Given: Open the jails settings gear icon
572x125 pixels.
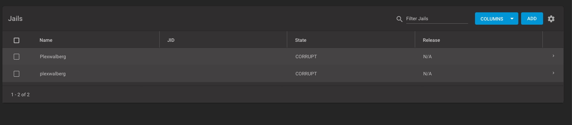Looking at the screenshot, I should click(551, 19).
